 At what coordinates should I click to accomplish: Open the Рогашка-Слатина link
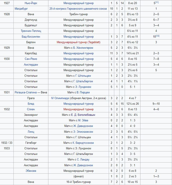click(26, 92)
